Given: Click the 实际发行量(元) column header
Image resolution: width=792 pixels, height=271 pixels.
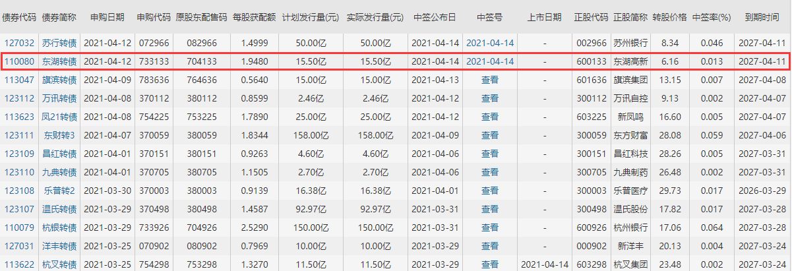Looking at the screenshot, I should click(375, 18).
